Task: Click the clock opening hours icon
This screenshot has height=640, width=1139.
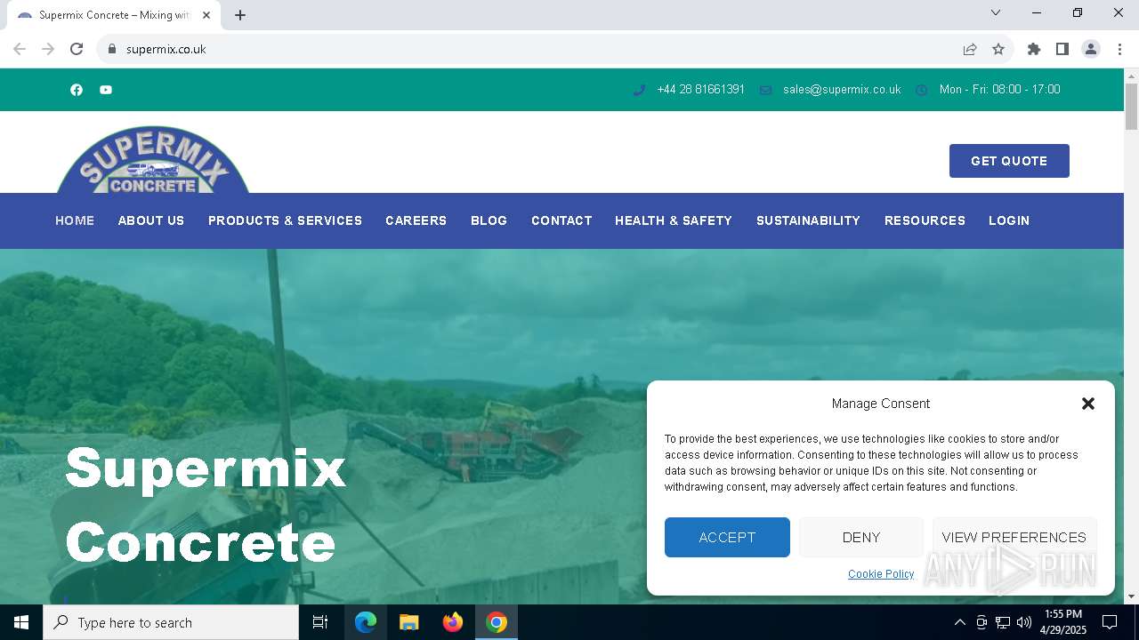Action: pyautogui.click(x=922, y=90)
